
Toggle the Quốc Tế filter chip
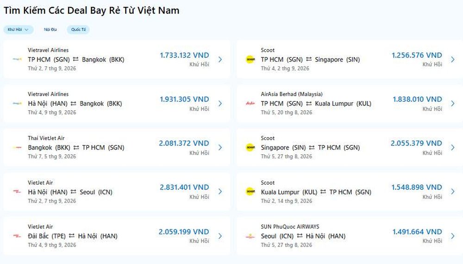(78, 30)
